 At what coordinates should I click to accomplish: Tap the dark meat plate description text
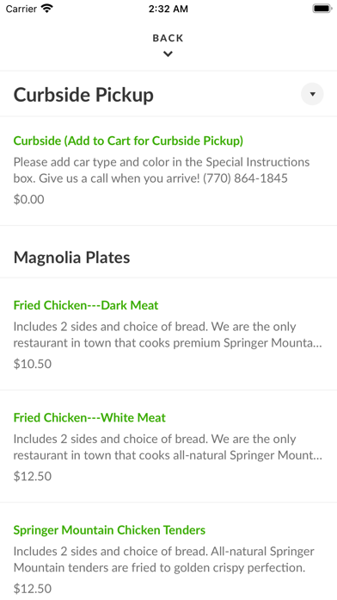(x=168, y=334)
